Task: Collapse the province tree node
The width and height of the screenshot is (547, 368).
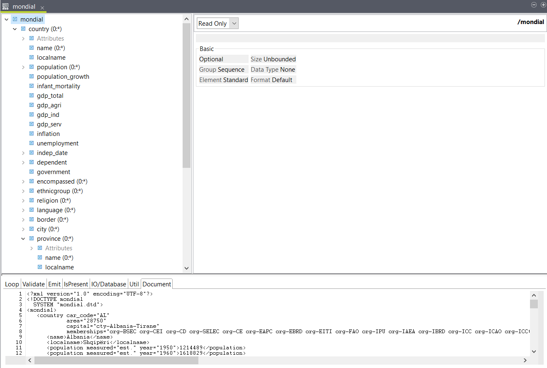Action: (x=23, y=239)
